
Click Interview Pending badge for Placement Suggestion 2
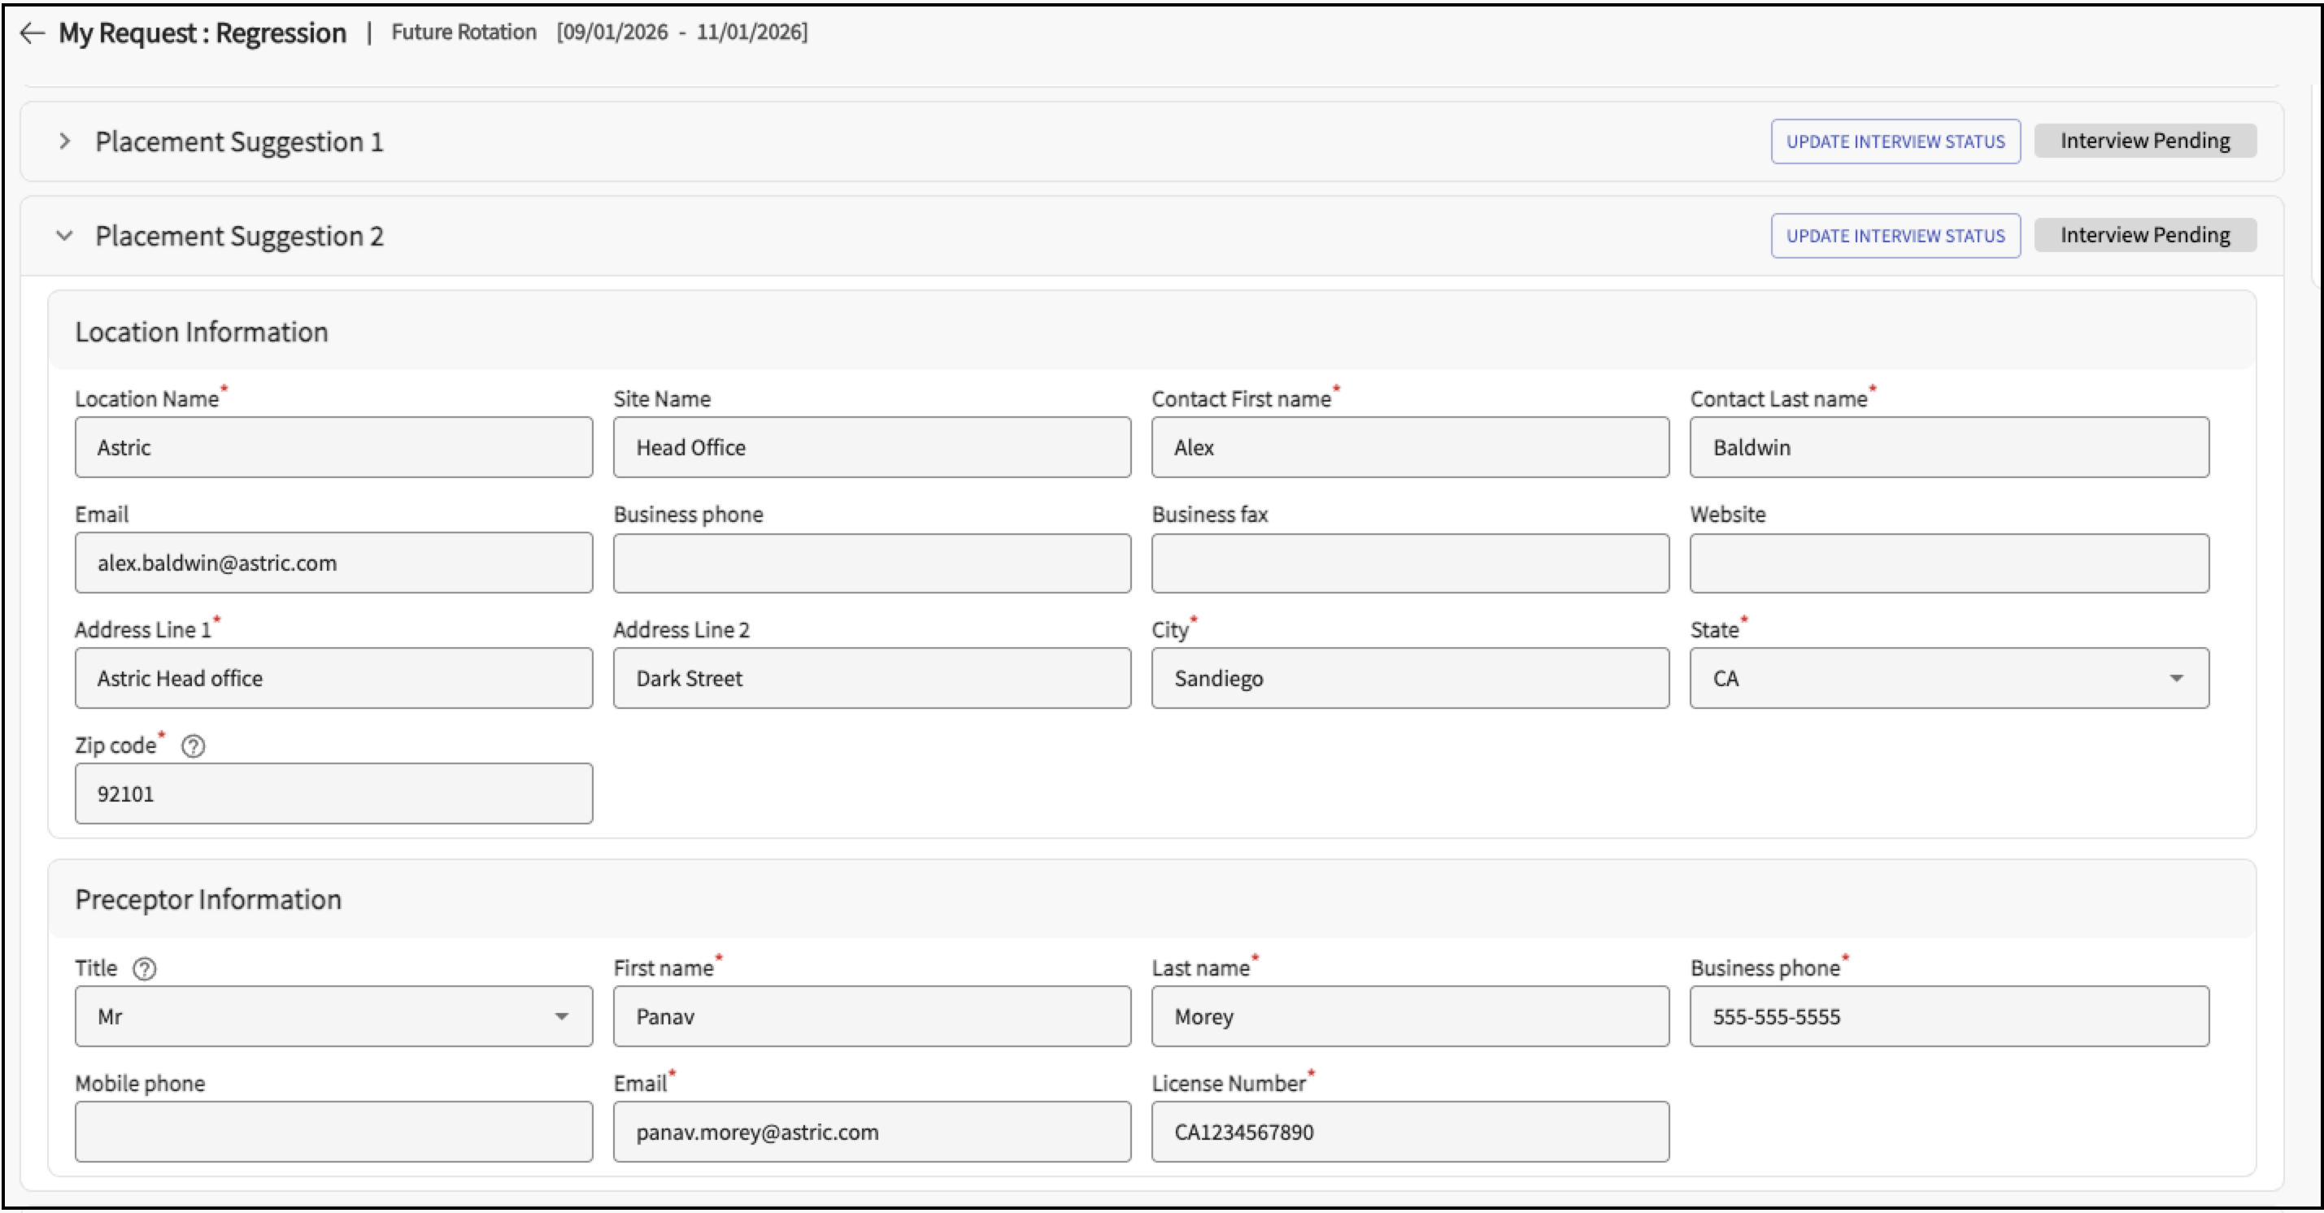tap(2145, 236)
